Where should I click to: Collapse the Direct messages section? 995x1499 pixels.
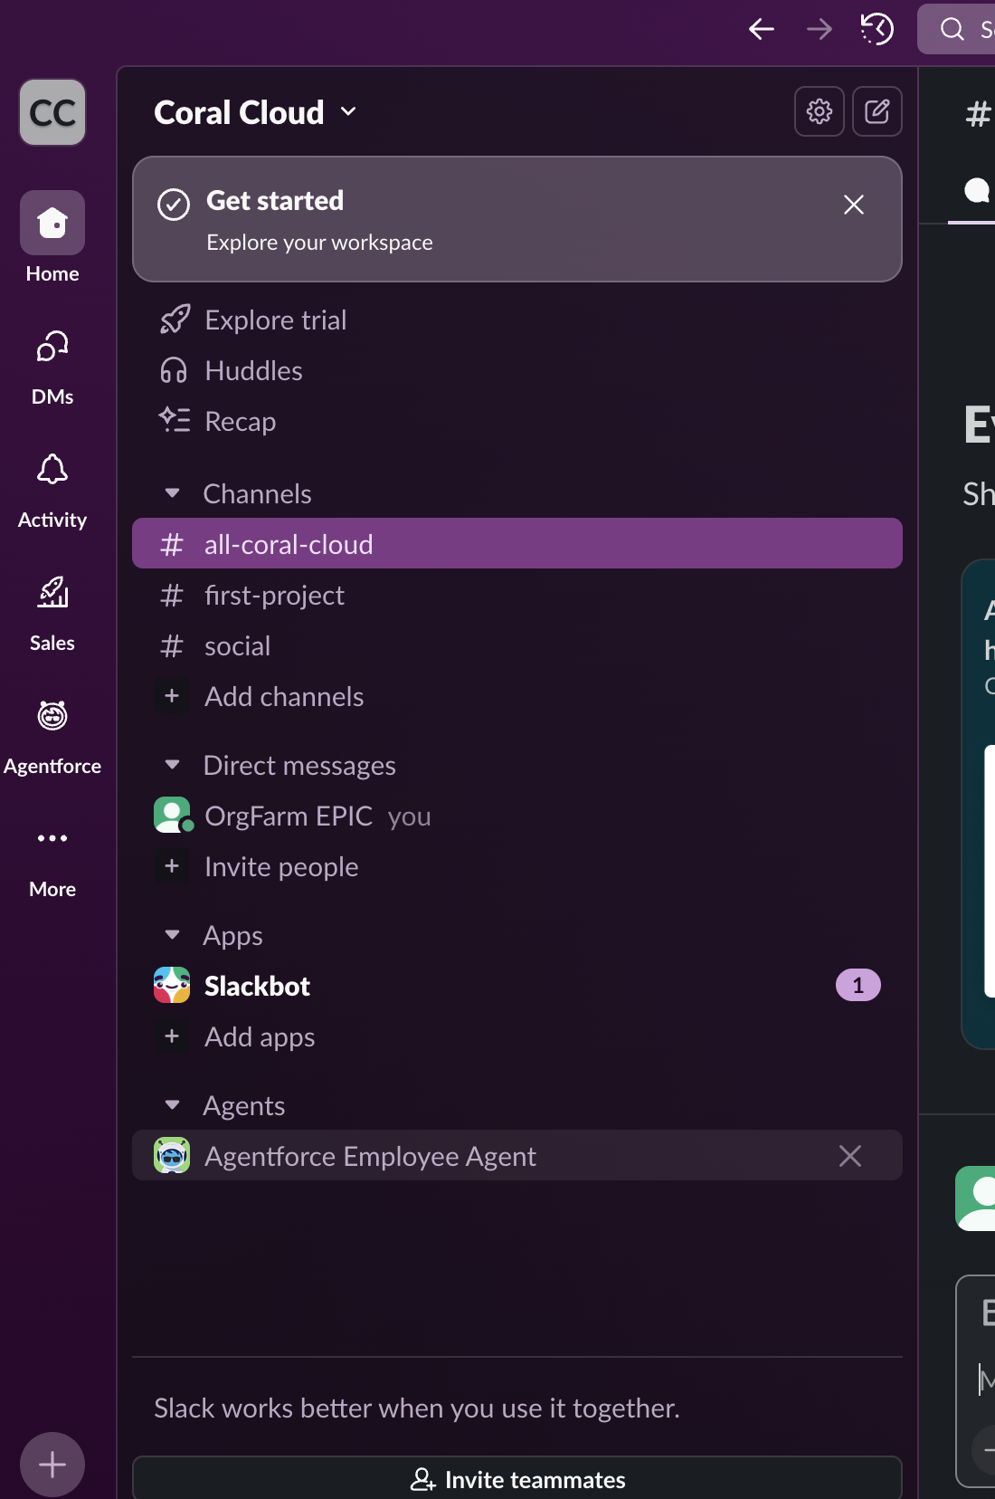pyautogui.click(x=173, y=765)
